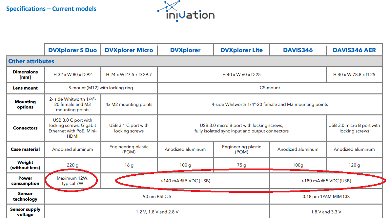
Task: Select the "220 g" weight value
Action: [72, 165]
